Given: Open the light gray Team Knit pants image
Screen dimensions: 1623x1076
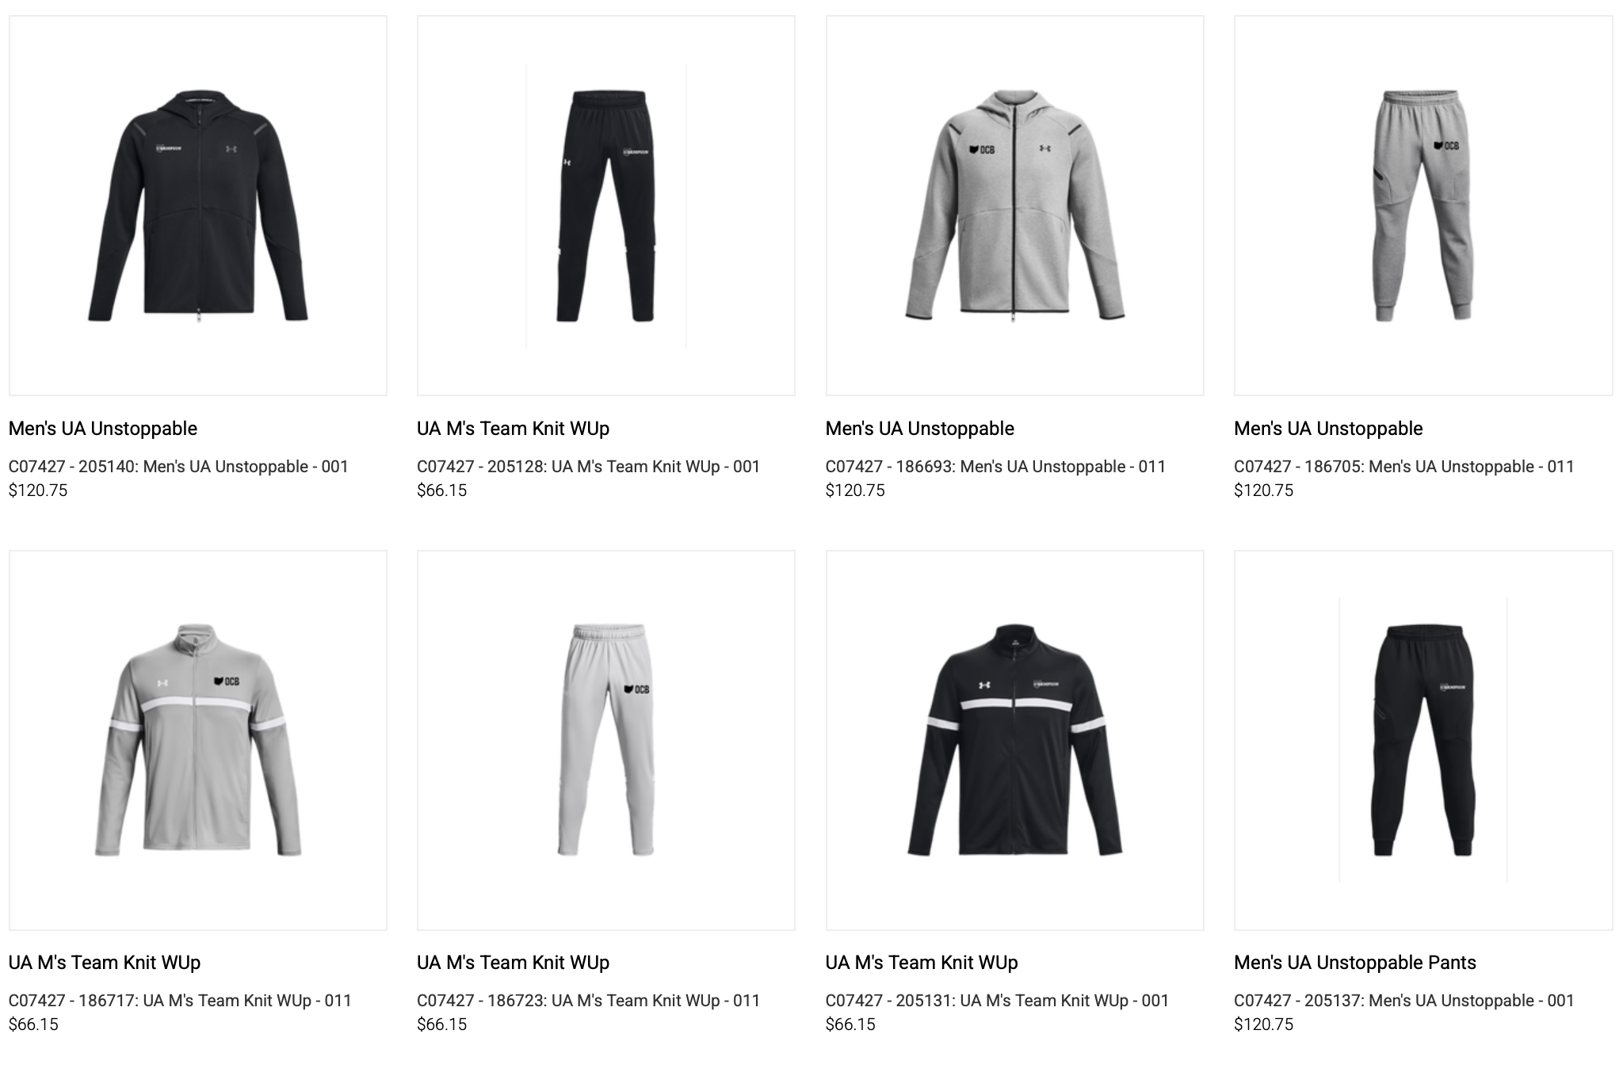Looking at the screenshot, I should point(606,740).
